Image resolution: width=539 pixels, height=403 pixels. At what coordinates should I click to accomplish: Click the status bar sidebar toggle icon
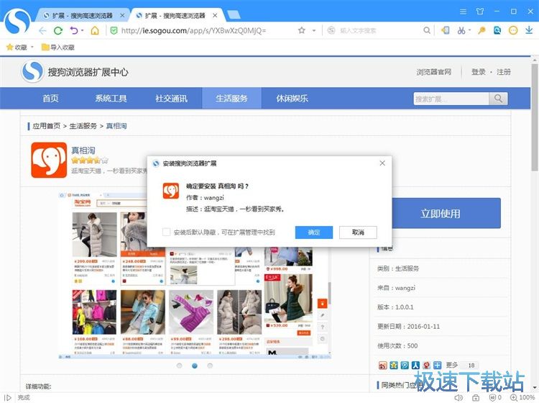(7, 397)
